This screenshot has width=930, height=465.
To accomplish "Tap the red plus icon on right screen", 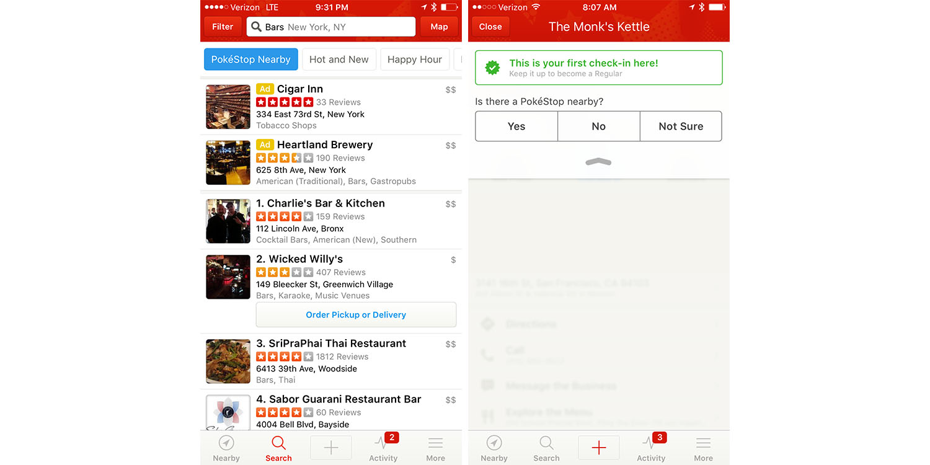I will click(x=598, y=448).
